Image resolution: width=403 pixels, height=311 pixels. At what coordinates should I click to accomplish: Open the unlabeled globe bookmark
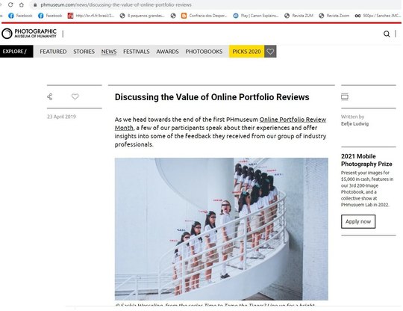[173, 16]
